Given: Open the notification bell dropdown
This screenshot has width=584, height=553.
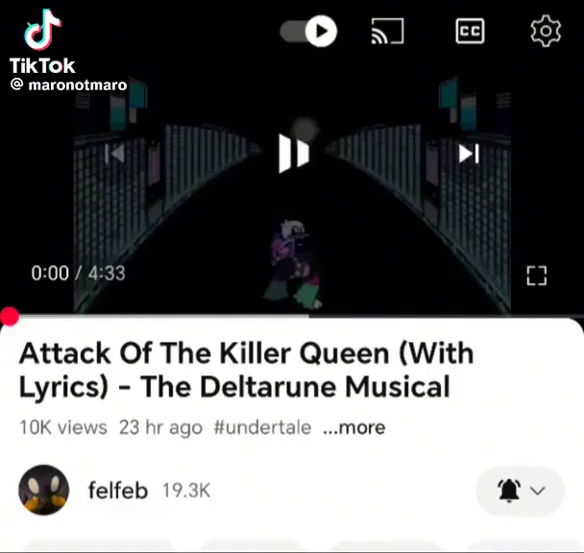Looking at the screenshot, I should click(521, 491).
